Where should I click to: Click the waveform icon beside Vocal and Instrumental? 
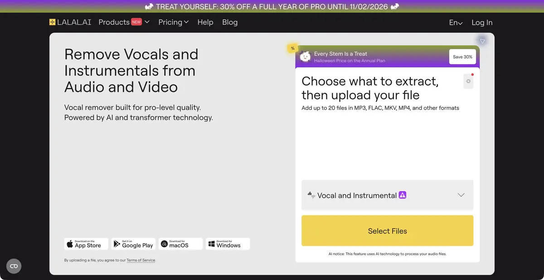[311, 195]
